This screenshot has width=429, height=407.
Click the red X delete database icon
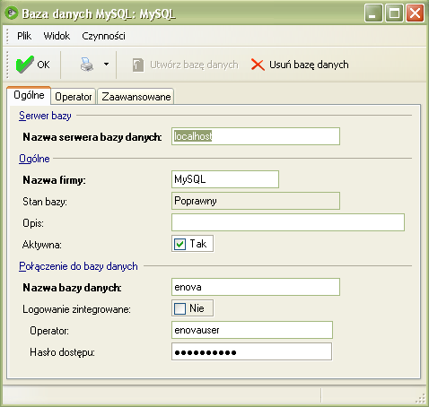click(258, 65)
